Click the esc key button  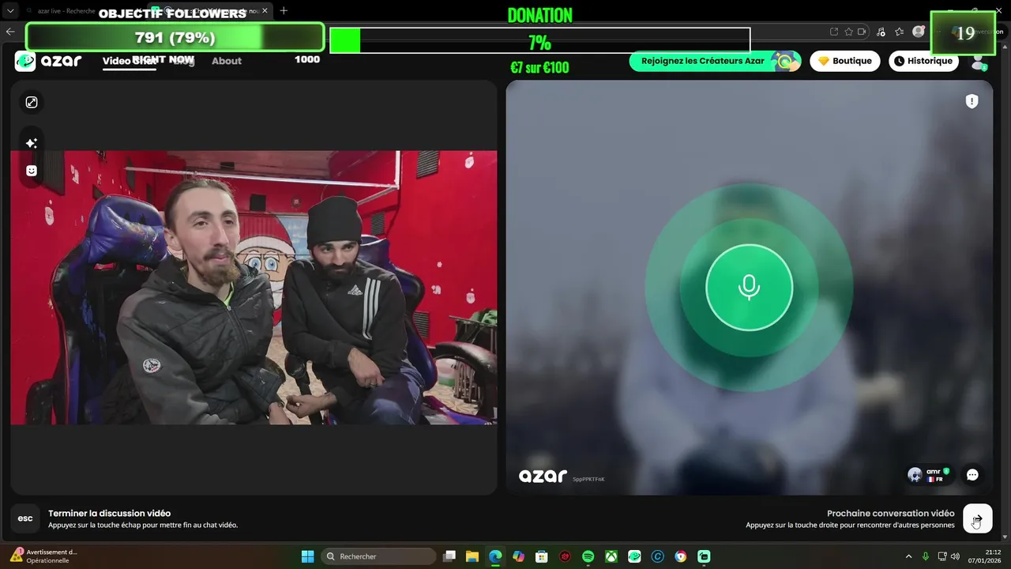tap(25, 518)
